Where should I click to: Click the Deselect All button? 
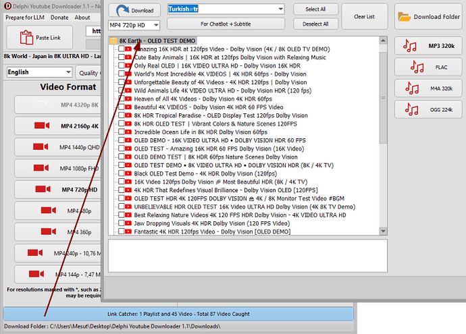[x=315, y=24]
